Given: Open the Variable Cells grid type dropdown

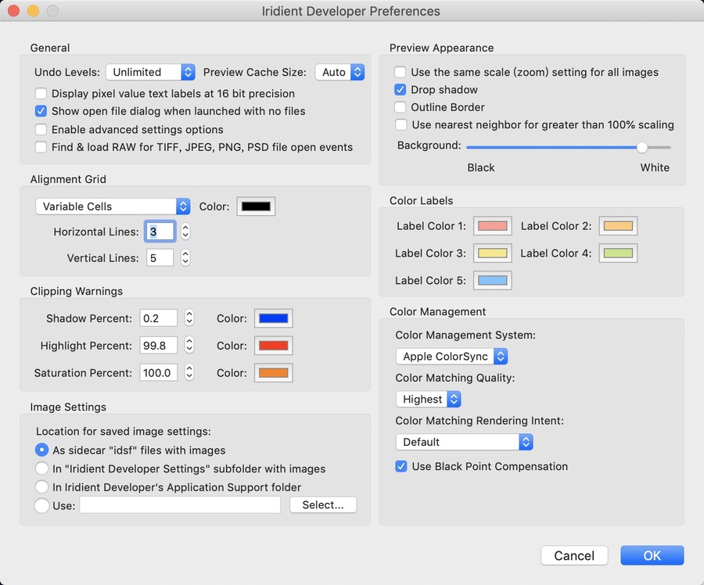Looking at the screenshot, I should click(x=113, y=206).
